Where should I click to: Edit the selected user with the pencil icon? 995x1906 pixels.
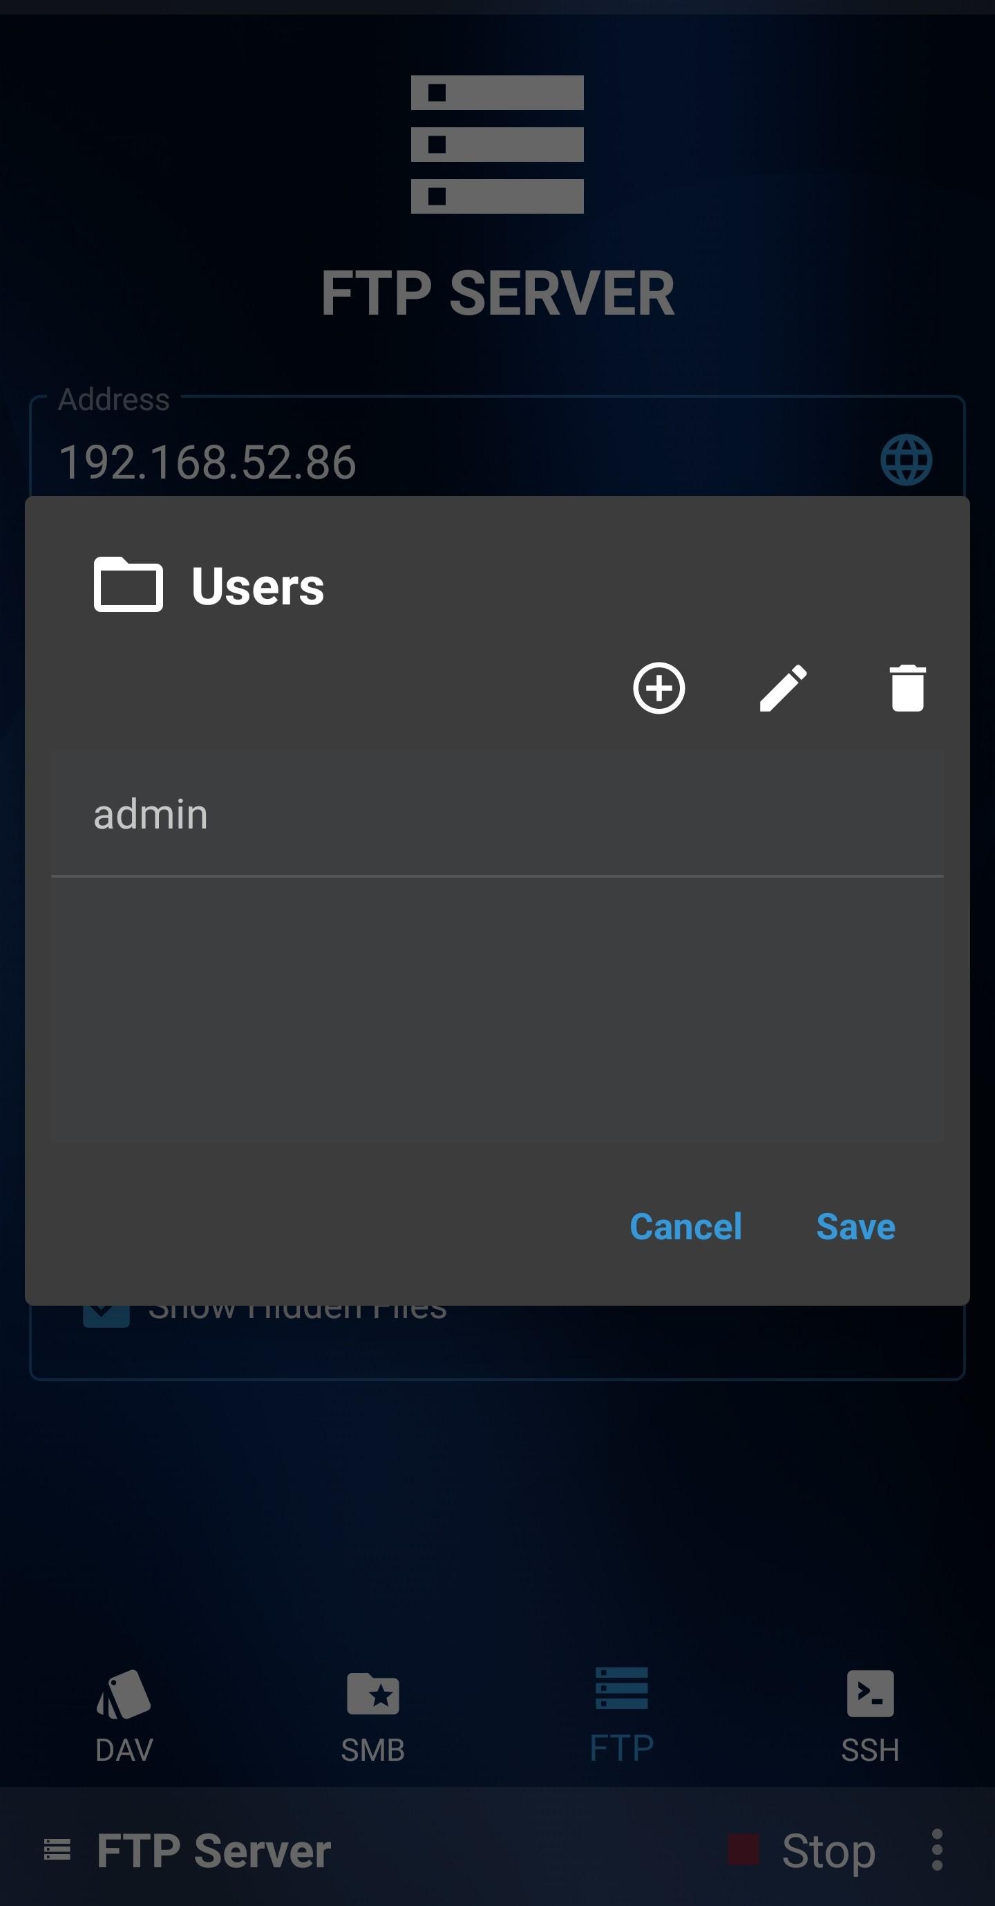(x=783, y=688)
